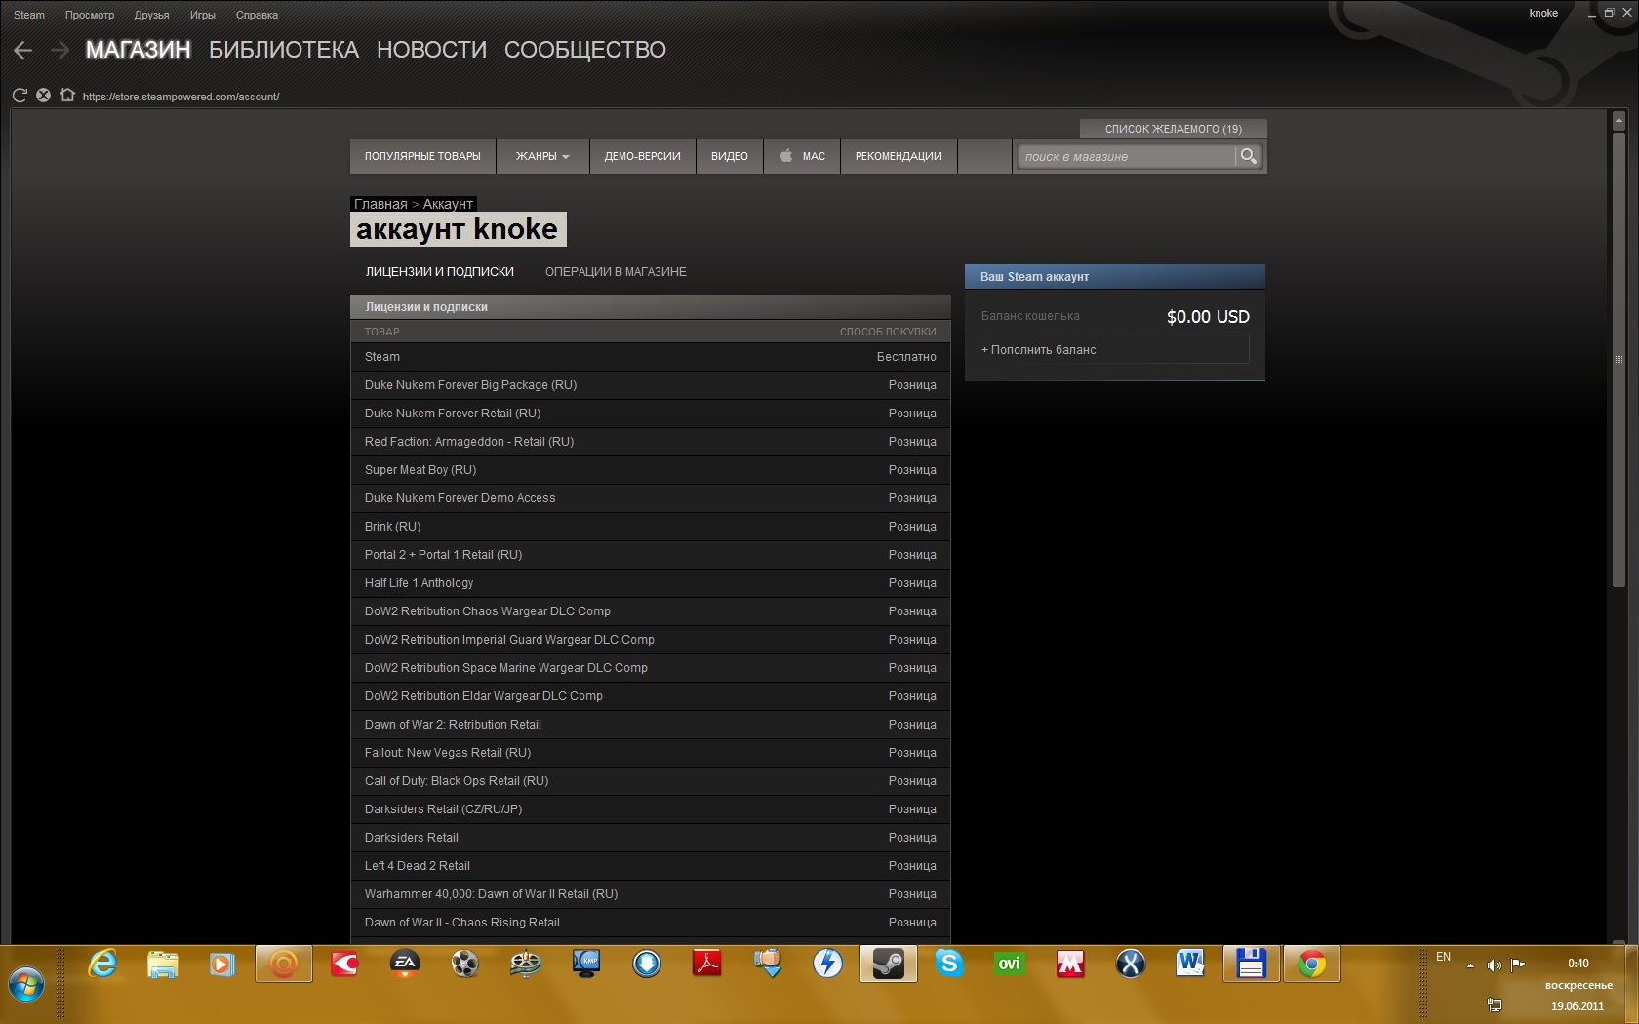Viewport: 1639px width, 1024px height.
Task: Open the Steam menu
Action: point(29,15)
